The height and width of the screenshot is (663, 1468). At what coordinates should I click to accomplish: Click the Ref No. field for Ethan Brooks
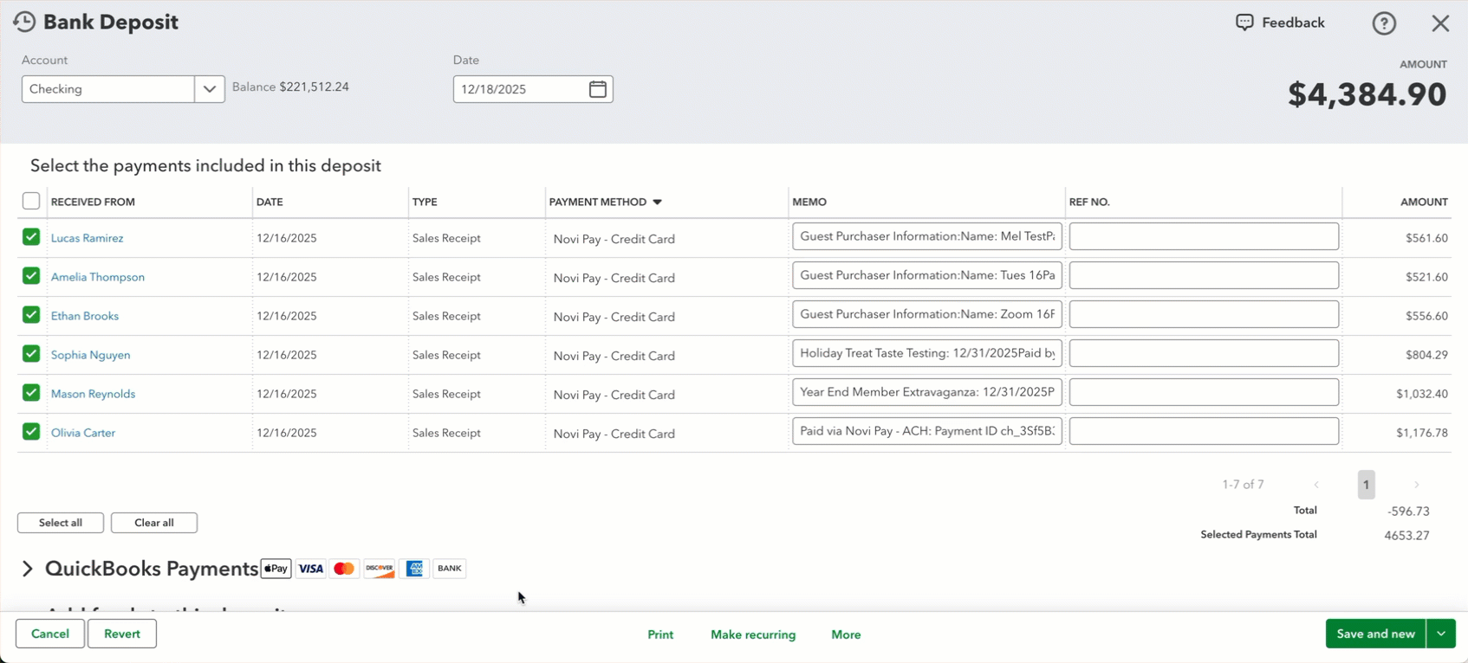tap(1204, 314)
